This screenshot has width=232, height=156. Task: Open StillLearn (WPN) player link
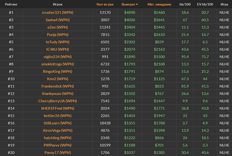pyautogui.click(x=58, y=123)
